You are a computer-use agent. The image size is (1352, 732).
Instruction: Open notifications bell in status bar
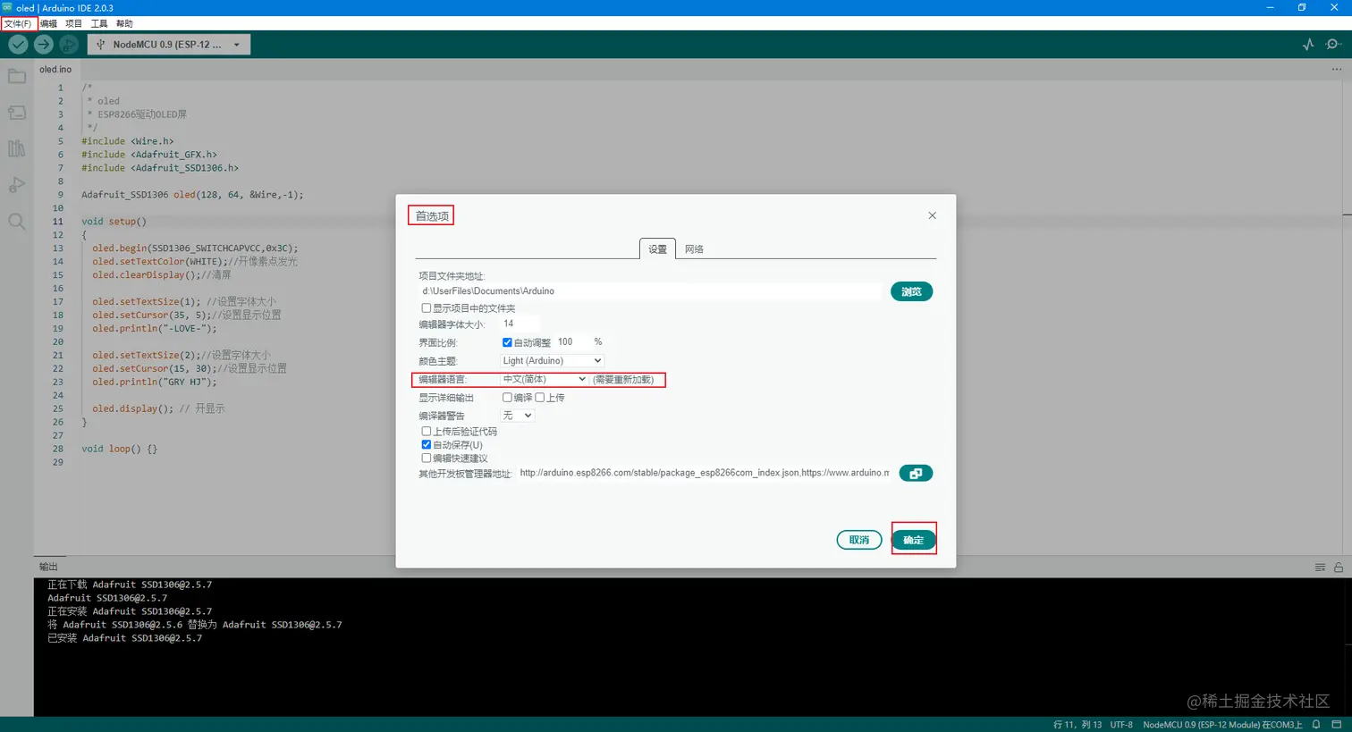click(x=1316, y=724)
